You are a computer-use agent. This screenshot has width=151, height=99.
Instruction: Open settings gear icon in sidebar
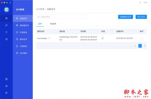(6, 86)
